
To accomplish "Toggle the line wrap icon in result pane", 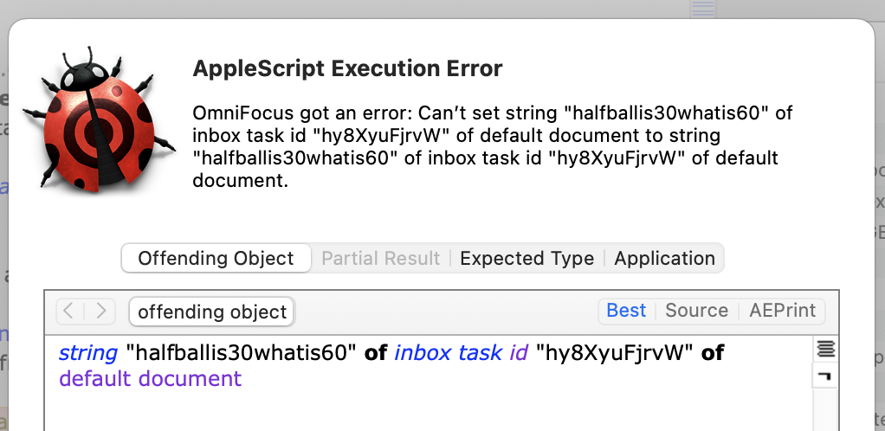I will [x=825, y=349].
